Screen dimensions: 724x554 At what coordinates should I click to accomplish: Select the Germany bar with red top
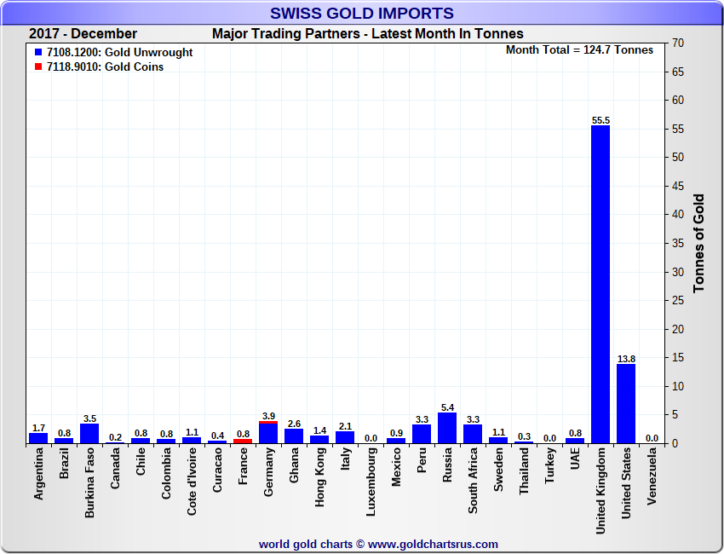coord(268,432)
